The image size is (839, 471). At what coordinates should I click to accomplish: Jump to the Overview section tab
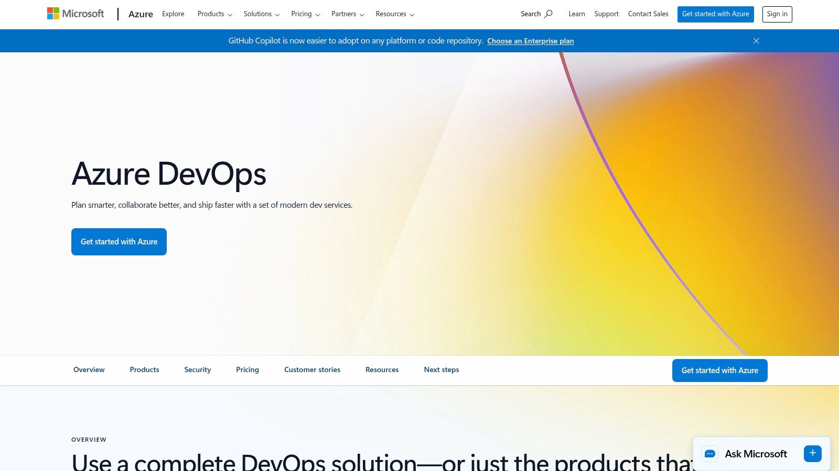pos(89,369)
